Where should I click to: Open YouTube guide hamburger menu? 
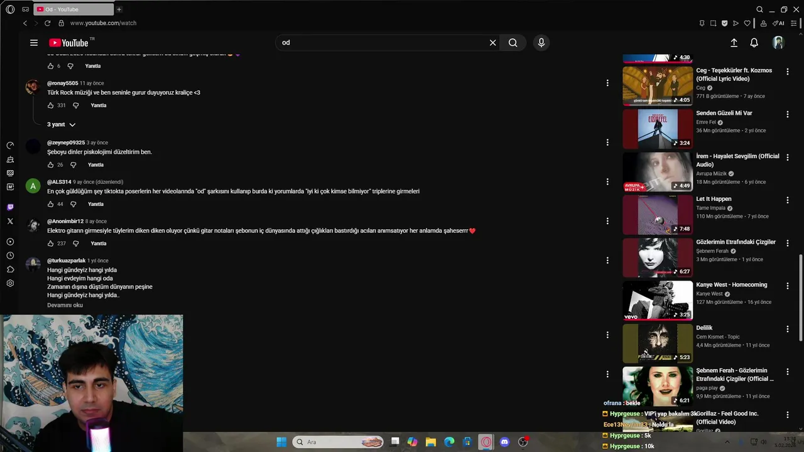[34, 43]
